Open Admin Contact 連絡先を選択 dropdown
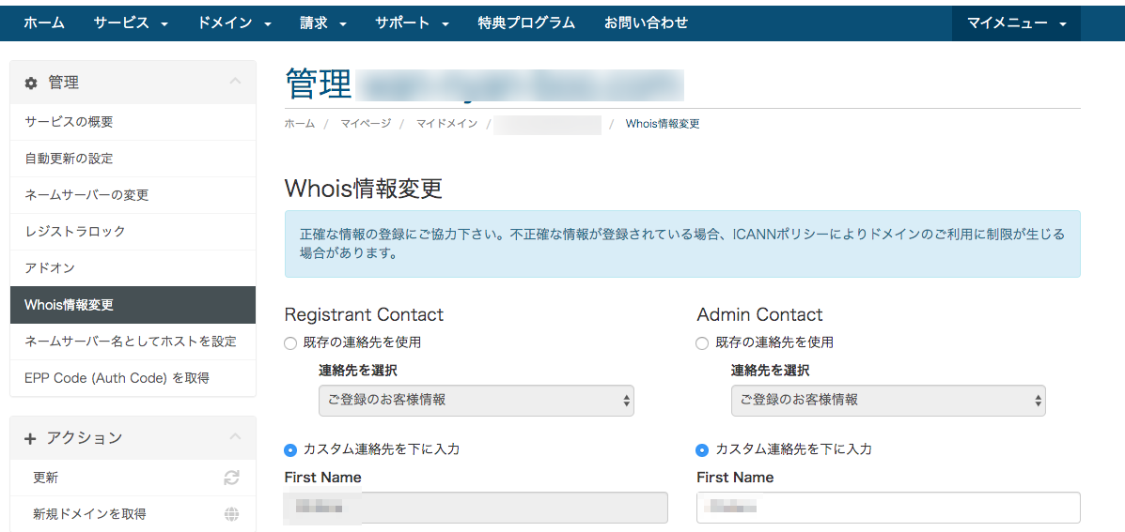This screenshot has height=532, width=1125. (x=888, y=401)
